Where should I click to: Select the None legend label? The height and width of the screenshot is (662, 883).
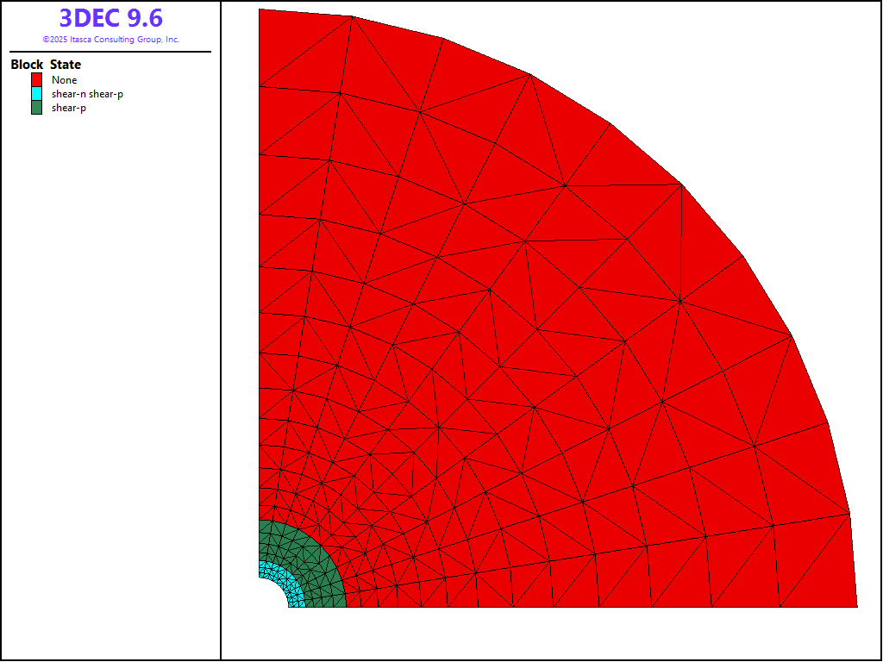(x=64, y=80)
